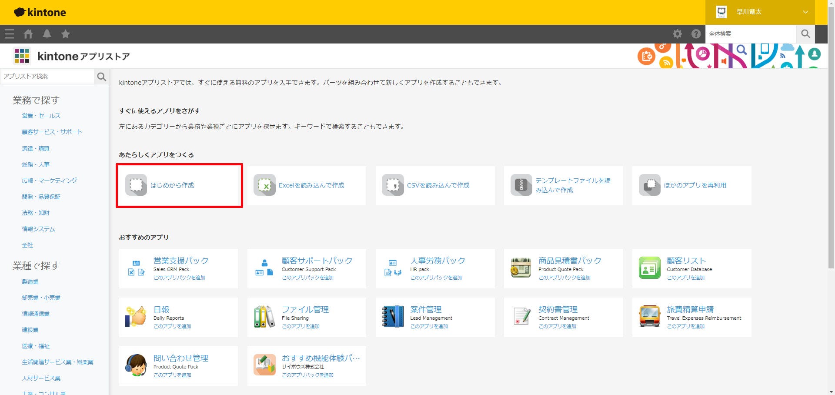Image resolution: width=835 pixels, height=395 pixels.
Task: Click the kintoneアプリストア grid icon
Action: [22, 56]
